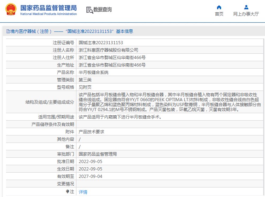
Task: Click the 产品储存条件及有效期 row label
Action: click(x=53, y=124)
